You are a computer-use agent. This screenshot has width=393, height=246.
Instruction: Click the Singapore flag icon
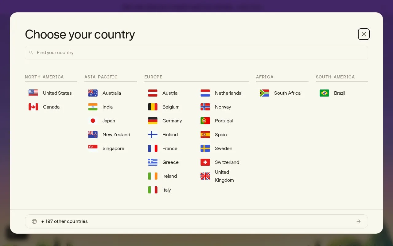(x=93, y=148)
